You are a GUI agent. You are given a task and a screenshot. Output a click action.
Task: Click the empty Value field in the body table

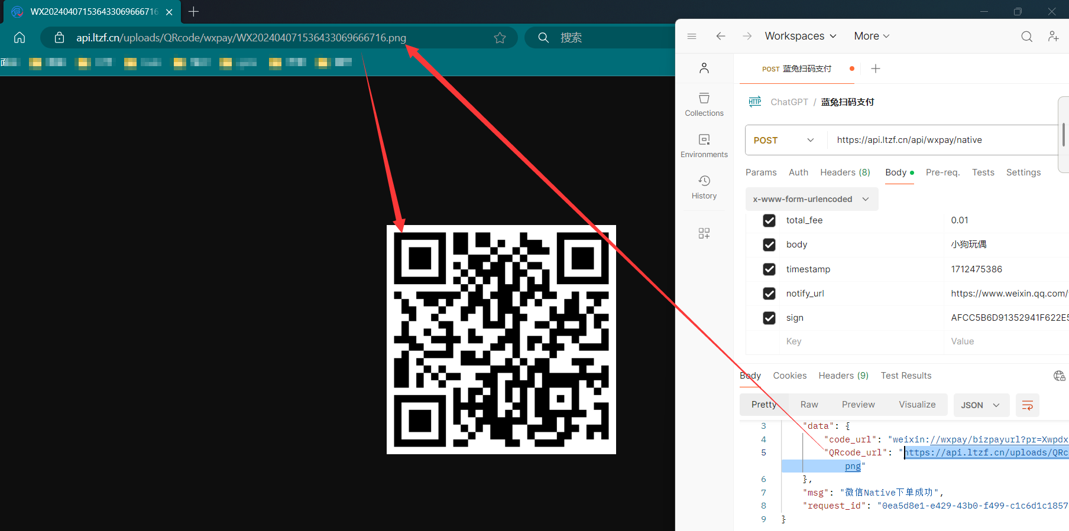1006,341
